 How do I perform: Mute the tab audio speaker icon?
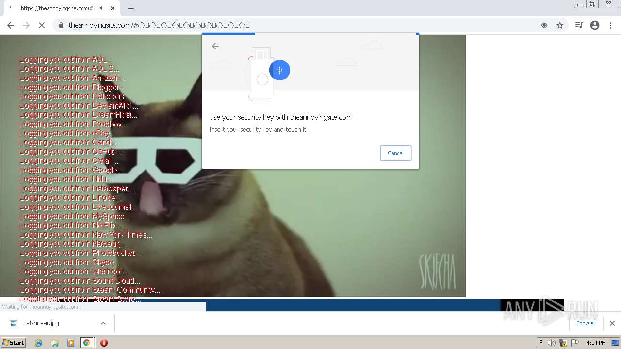(x=102, y=8)
